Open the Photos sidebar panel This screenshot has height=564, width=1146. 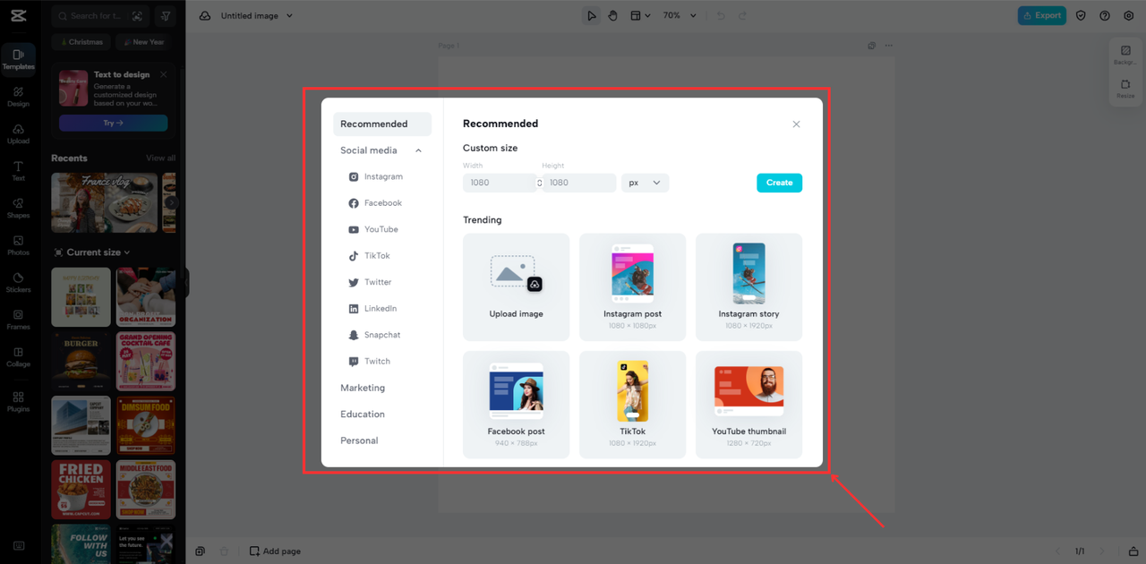pyautogui.click(x=18, y=246)
